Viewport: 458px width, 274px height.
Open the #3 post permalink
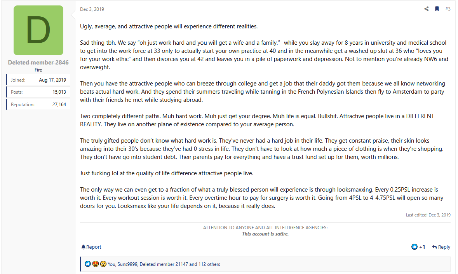(x=448, y=9)
